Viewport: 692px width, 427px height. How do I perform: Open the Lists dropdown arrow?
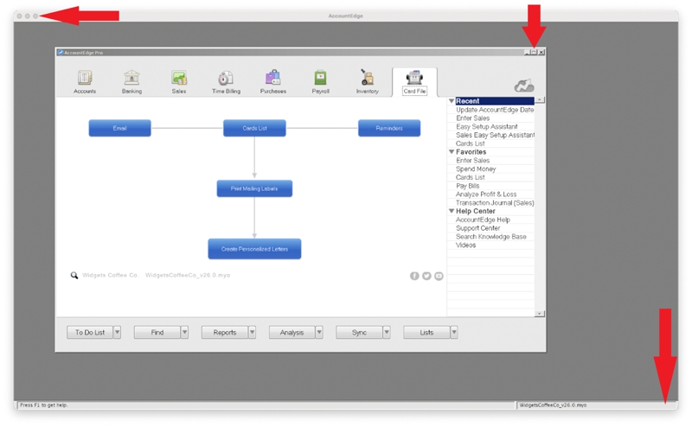pyautogui.click(x=454, y=332)
